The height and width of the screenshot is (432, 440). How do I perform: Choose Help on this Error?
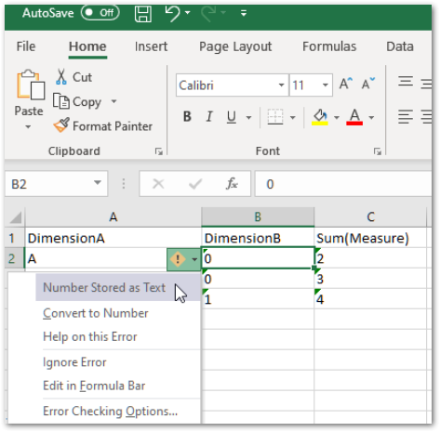tap(90, 337)
